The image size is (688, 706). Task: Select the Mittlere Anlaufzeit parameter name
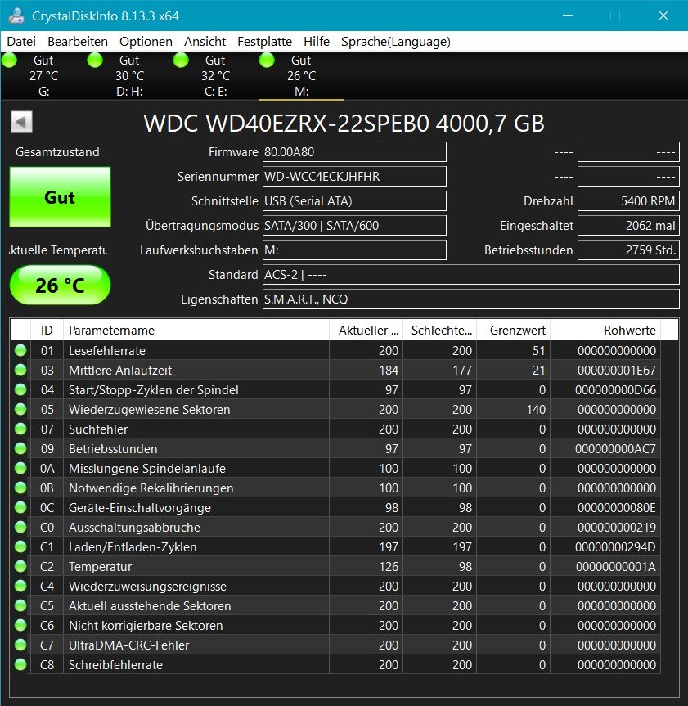(120, 371)
